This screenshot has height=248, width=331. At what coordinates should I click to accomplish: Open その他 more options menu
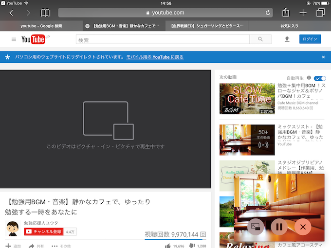pyautogui.click(x=61, y=246)
